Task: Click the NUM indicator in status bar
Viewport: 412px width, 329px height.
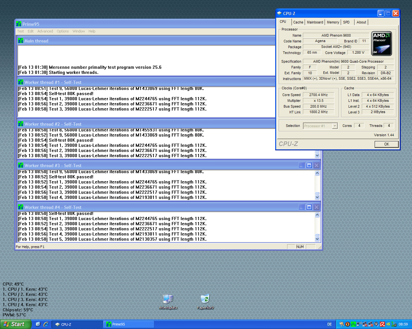Action: click(300, 247)
